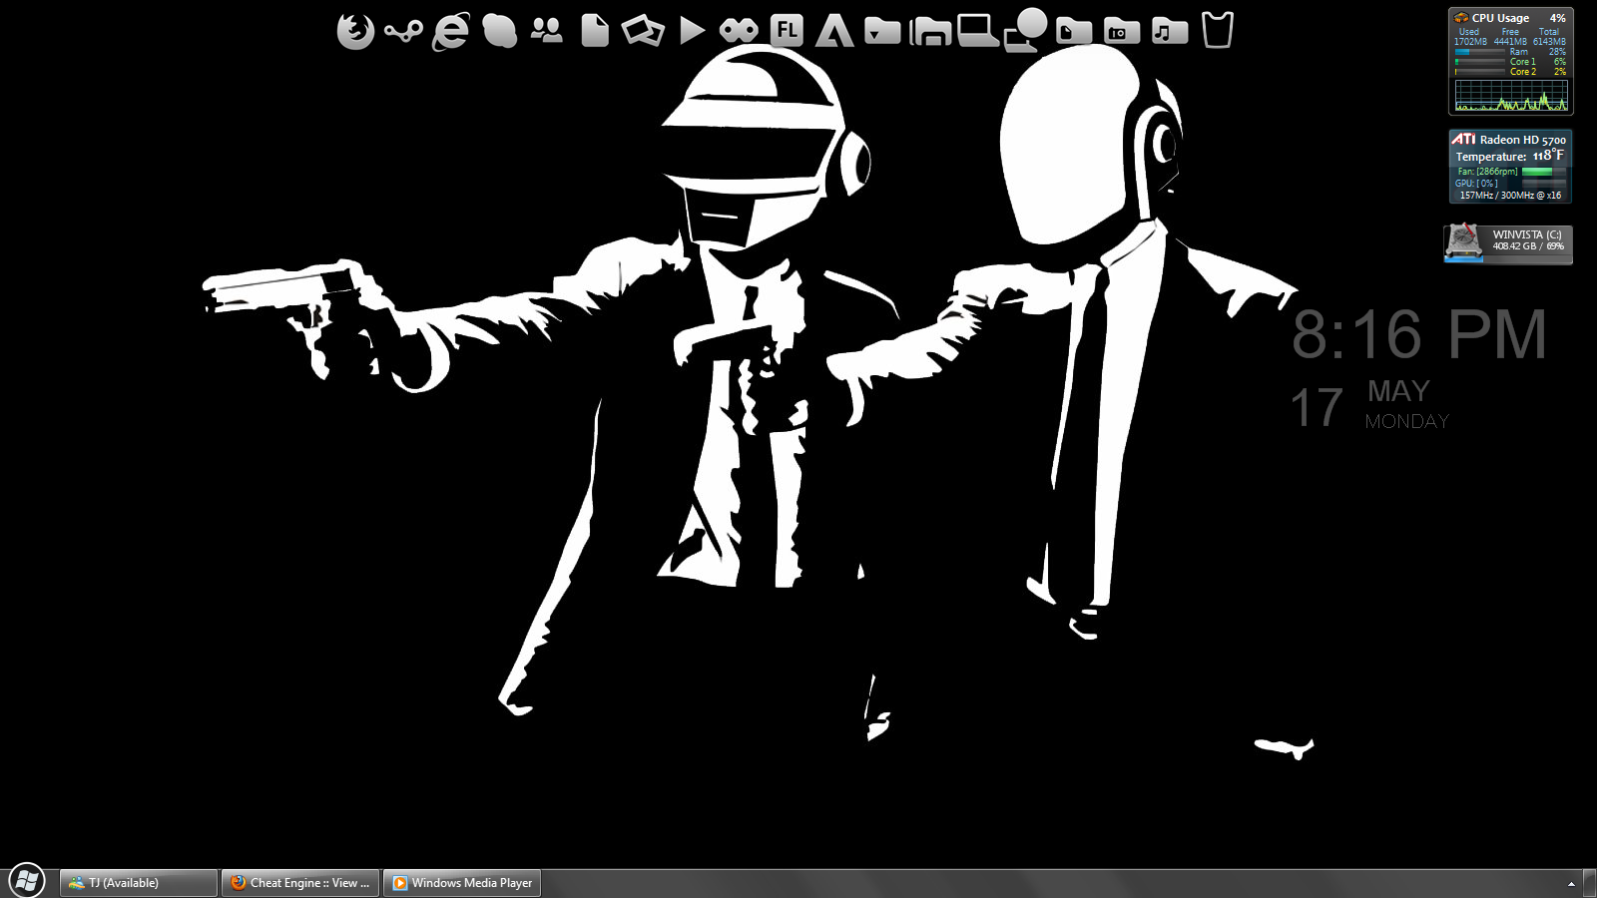Click the CPU history graph
The image size is (1597, 898).
(1511, 96)
